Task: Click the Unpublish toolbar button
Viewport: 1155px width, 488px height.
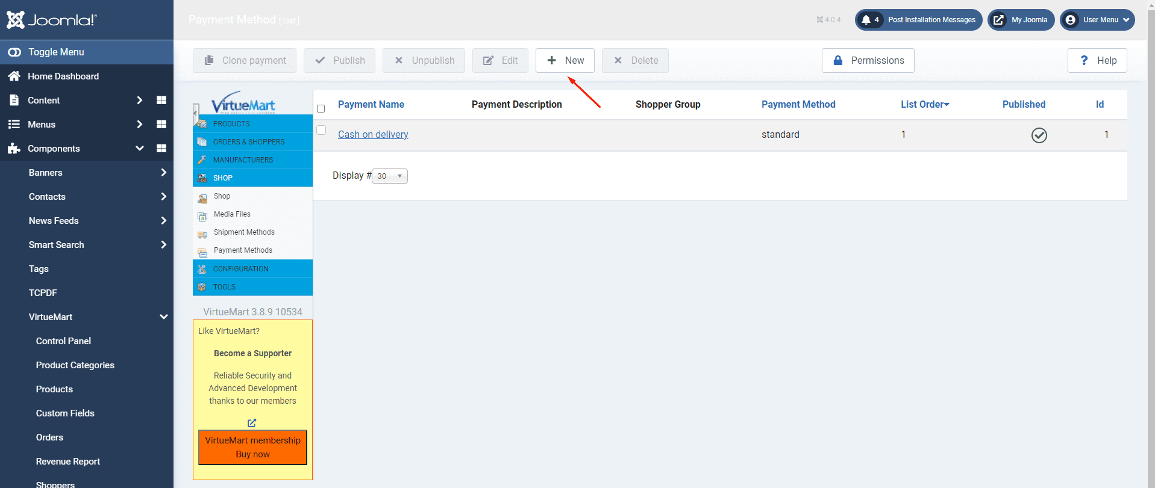Action: (x=424, y=61)
